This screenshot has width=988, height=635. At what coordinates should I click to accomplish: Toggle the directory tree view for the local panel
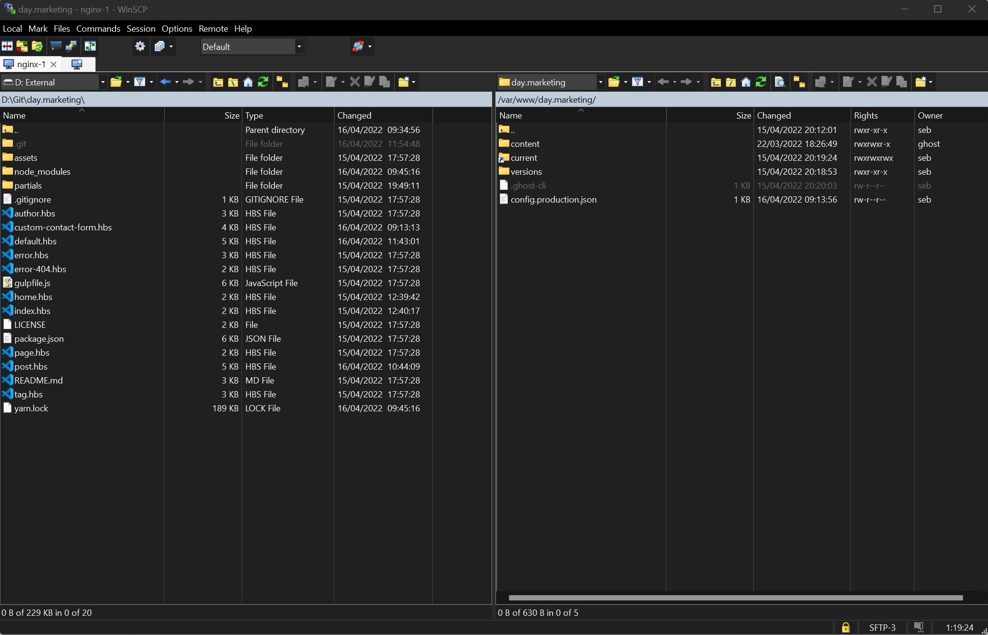(282, 82)
